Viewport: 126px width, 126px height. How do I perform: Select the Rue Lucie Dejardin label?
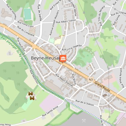click(72, 47)
